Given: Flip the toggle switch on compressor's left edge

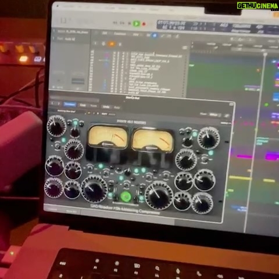Looking at the screenshot, I should [57, 146].
